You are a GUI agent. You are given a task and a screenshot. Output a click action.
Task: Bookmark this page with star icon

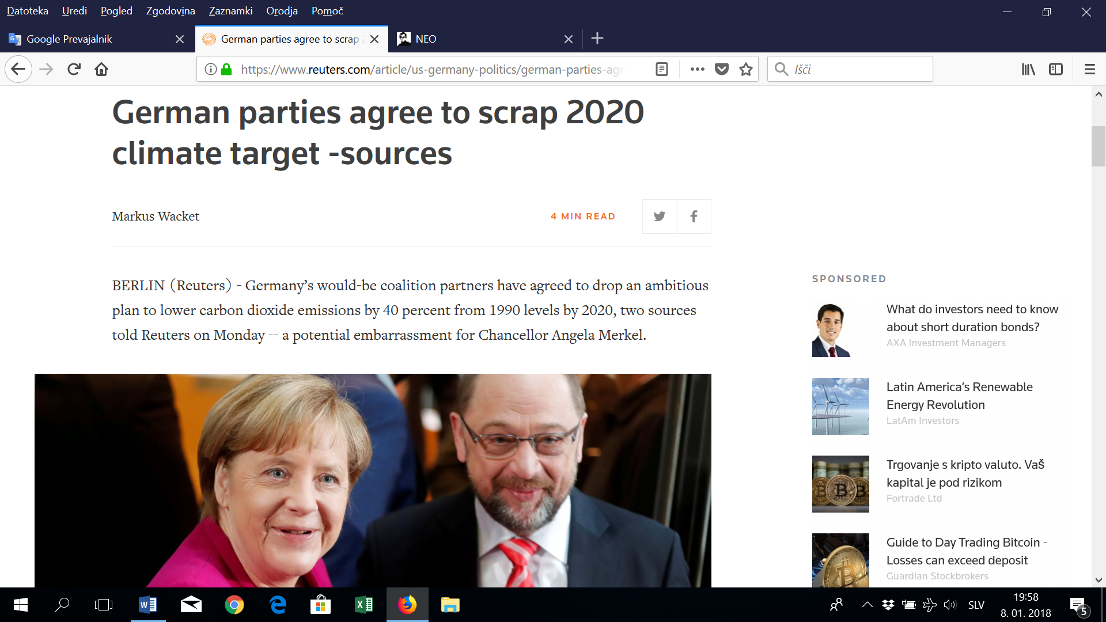(746, 70)
